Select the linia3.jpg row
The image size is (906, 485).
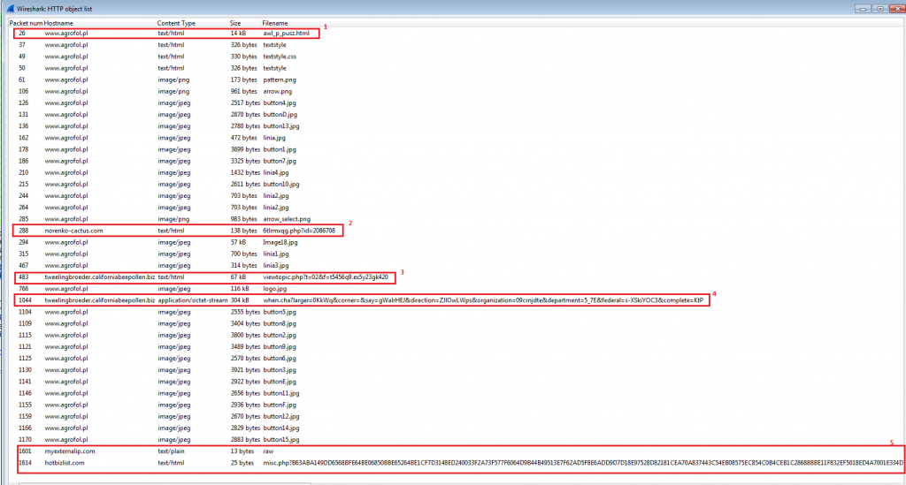click(457, 265)
